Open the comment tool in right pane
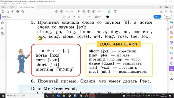 tap(171, 38)
